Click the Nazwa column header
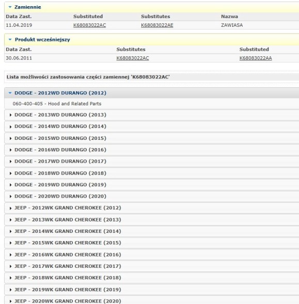 pos(229,17)
